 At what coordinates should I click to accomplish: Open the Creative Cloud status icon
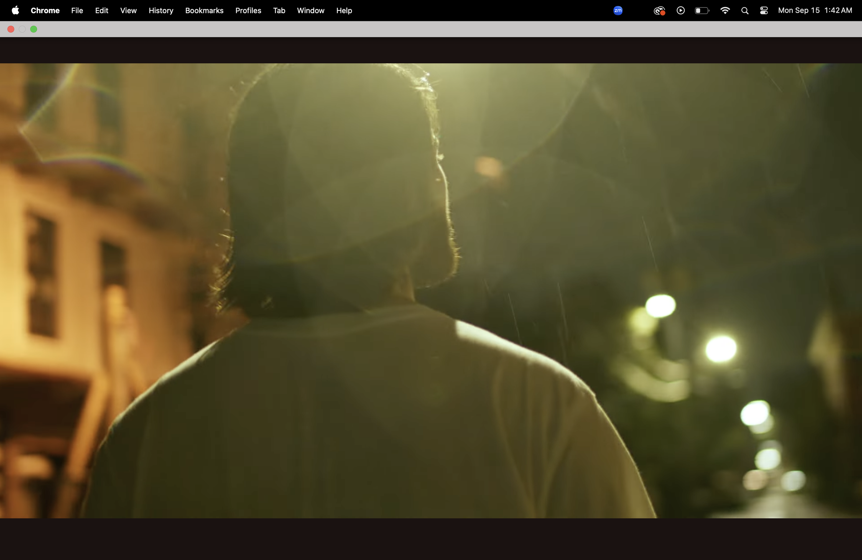click(x=659, y=11)
